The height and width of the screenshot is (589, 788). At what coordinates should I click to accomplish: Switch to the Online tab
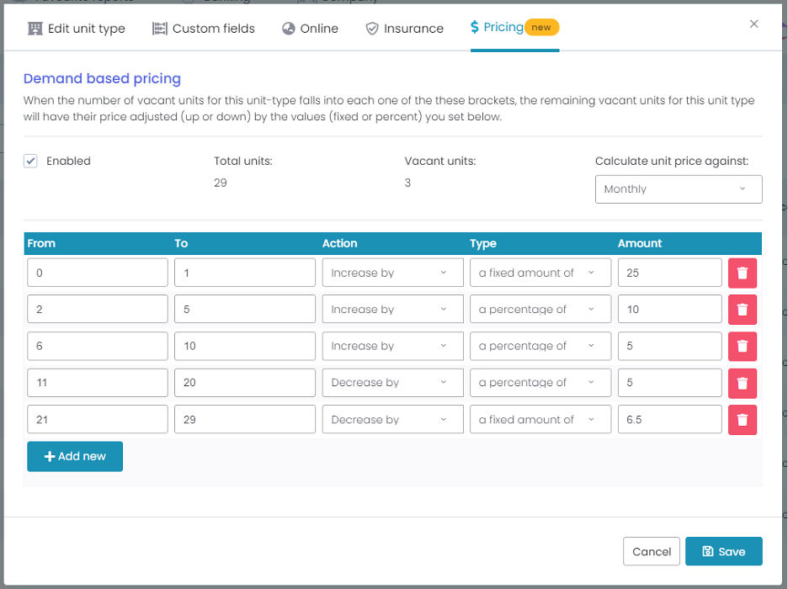pyautogui.click(x=310, y=29)
